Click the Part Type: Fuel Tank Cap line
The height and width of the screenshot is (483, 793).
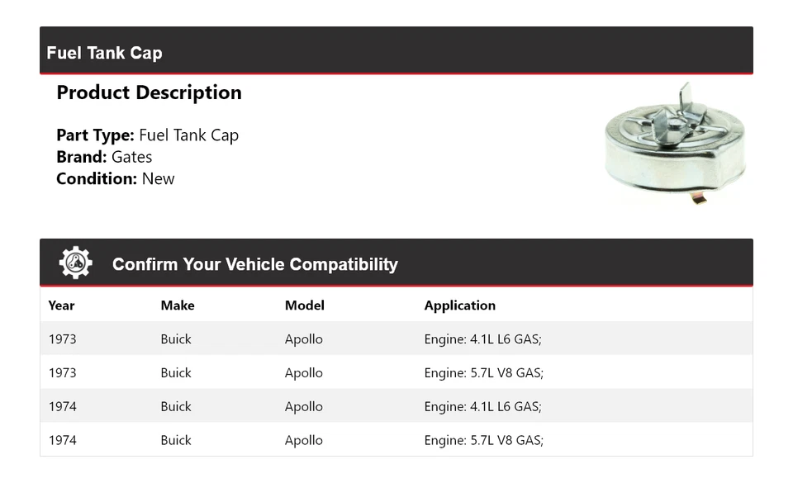[147, 135]
